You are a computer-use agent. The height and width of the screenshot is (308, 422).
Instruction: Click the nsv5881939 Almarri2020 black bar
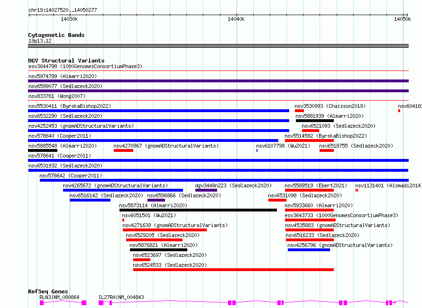[x=315, y=121]
